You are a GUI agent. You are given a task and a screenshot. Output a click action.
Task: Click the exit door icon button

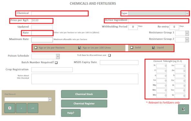(x=184, y=109)
